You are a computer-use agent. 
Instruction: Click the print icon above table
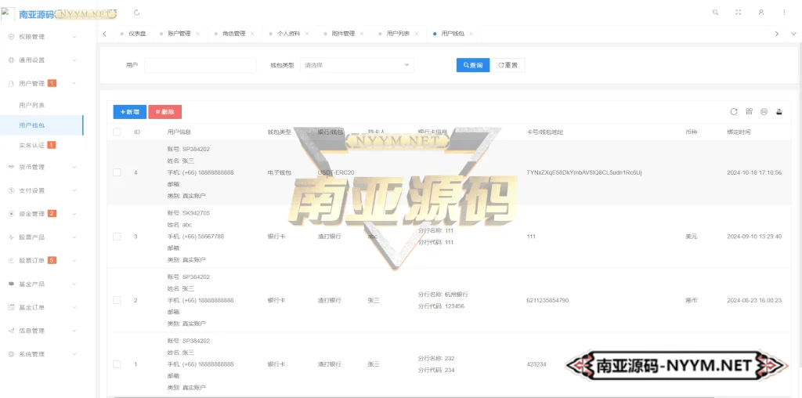pyautogui.click(x=764, y=112)
